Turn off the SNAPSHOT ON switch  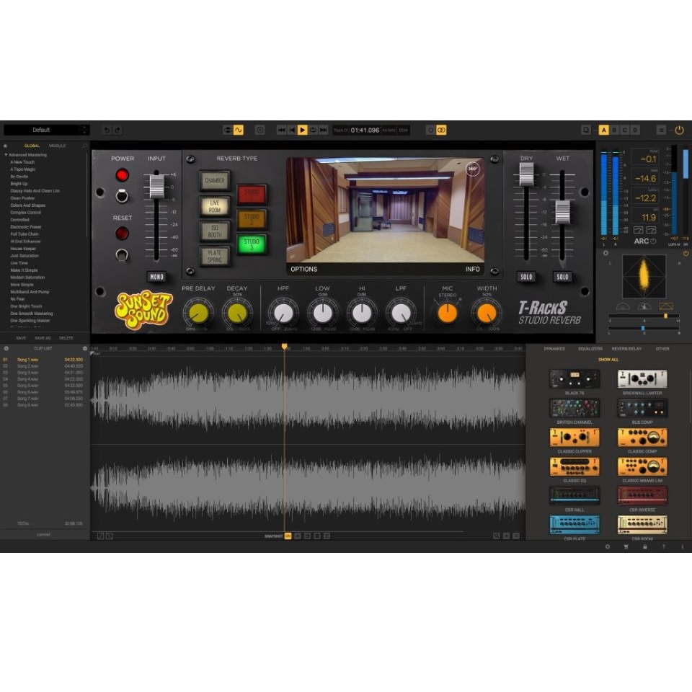tap(287, 536)
